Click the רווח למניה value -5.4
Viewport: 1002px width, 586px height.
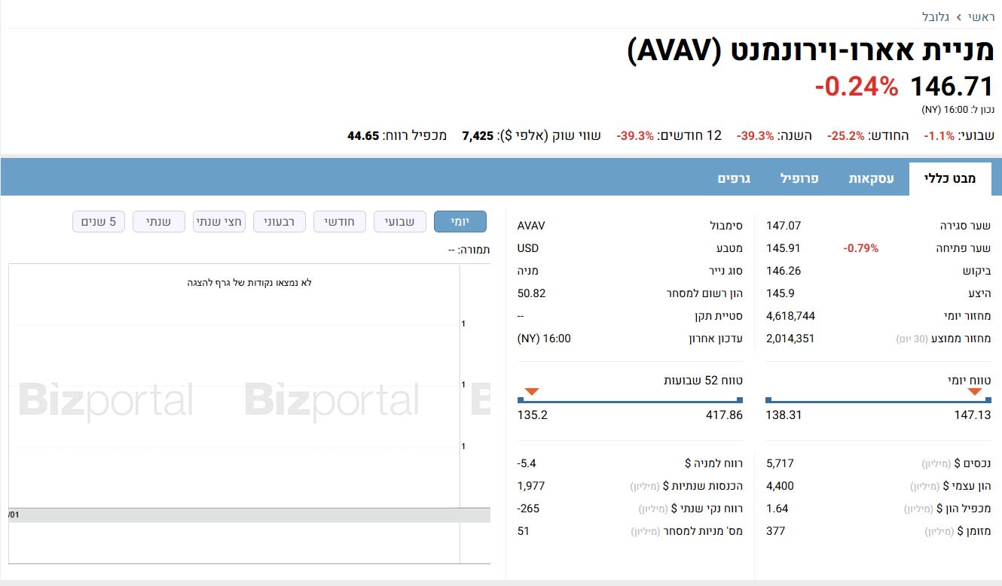[x=527, y=463]
